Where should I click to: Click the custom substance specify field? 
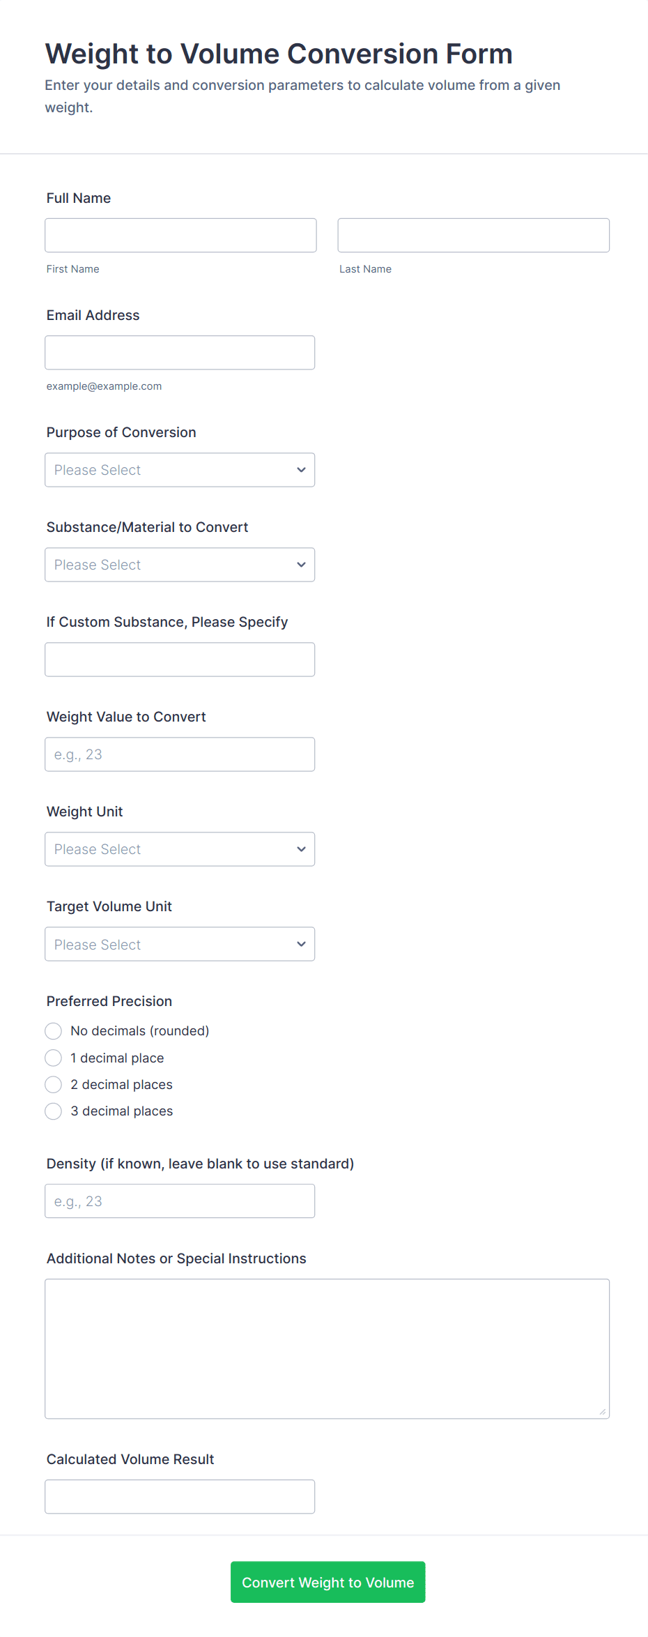click(180, 660)
